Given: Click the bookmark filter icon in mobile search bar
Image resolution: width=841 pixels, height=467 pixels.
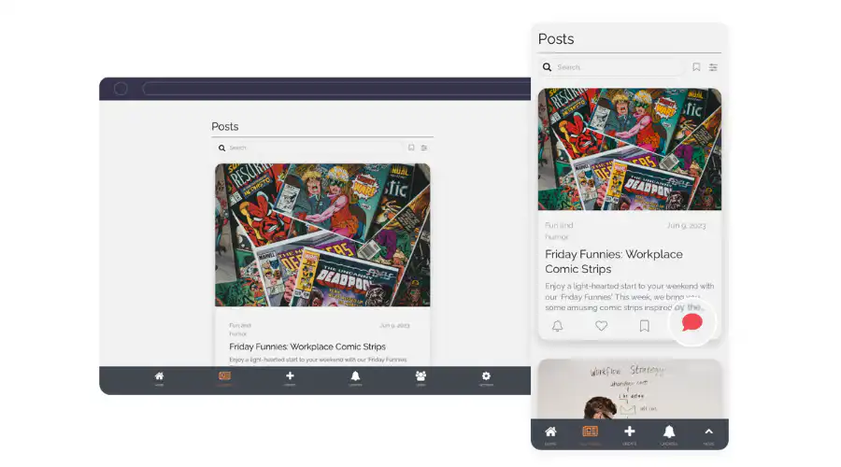Looking at the screenshot, I should click(696, 67).
